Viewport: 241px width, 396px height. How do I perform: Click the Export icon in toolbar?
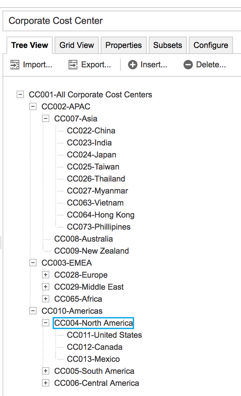point(73,65)
